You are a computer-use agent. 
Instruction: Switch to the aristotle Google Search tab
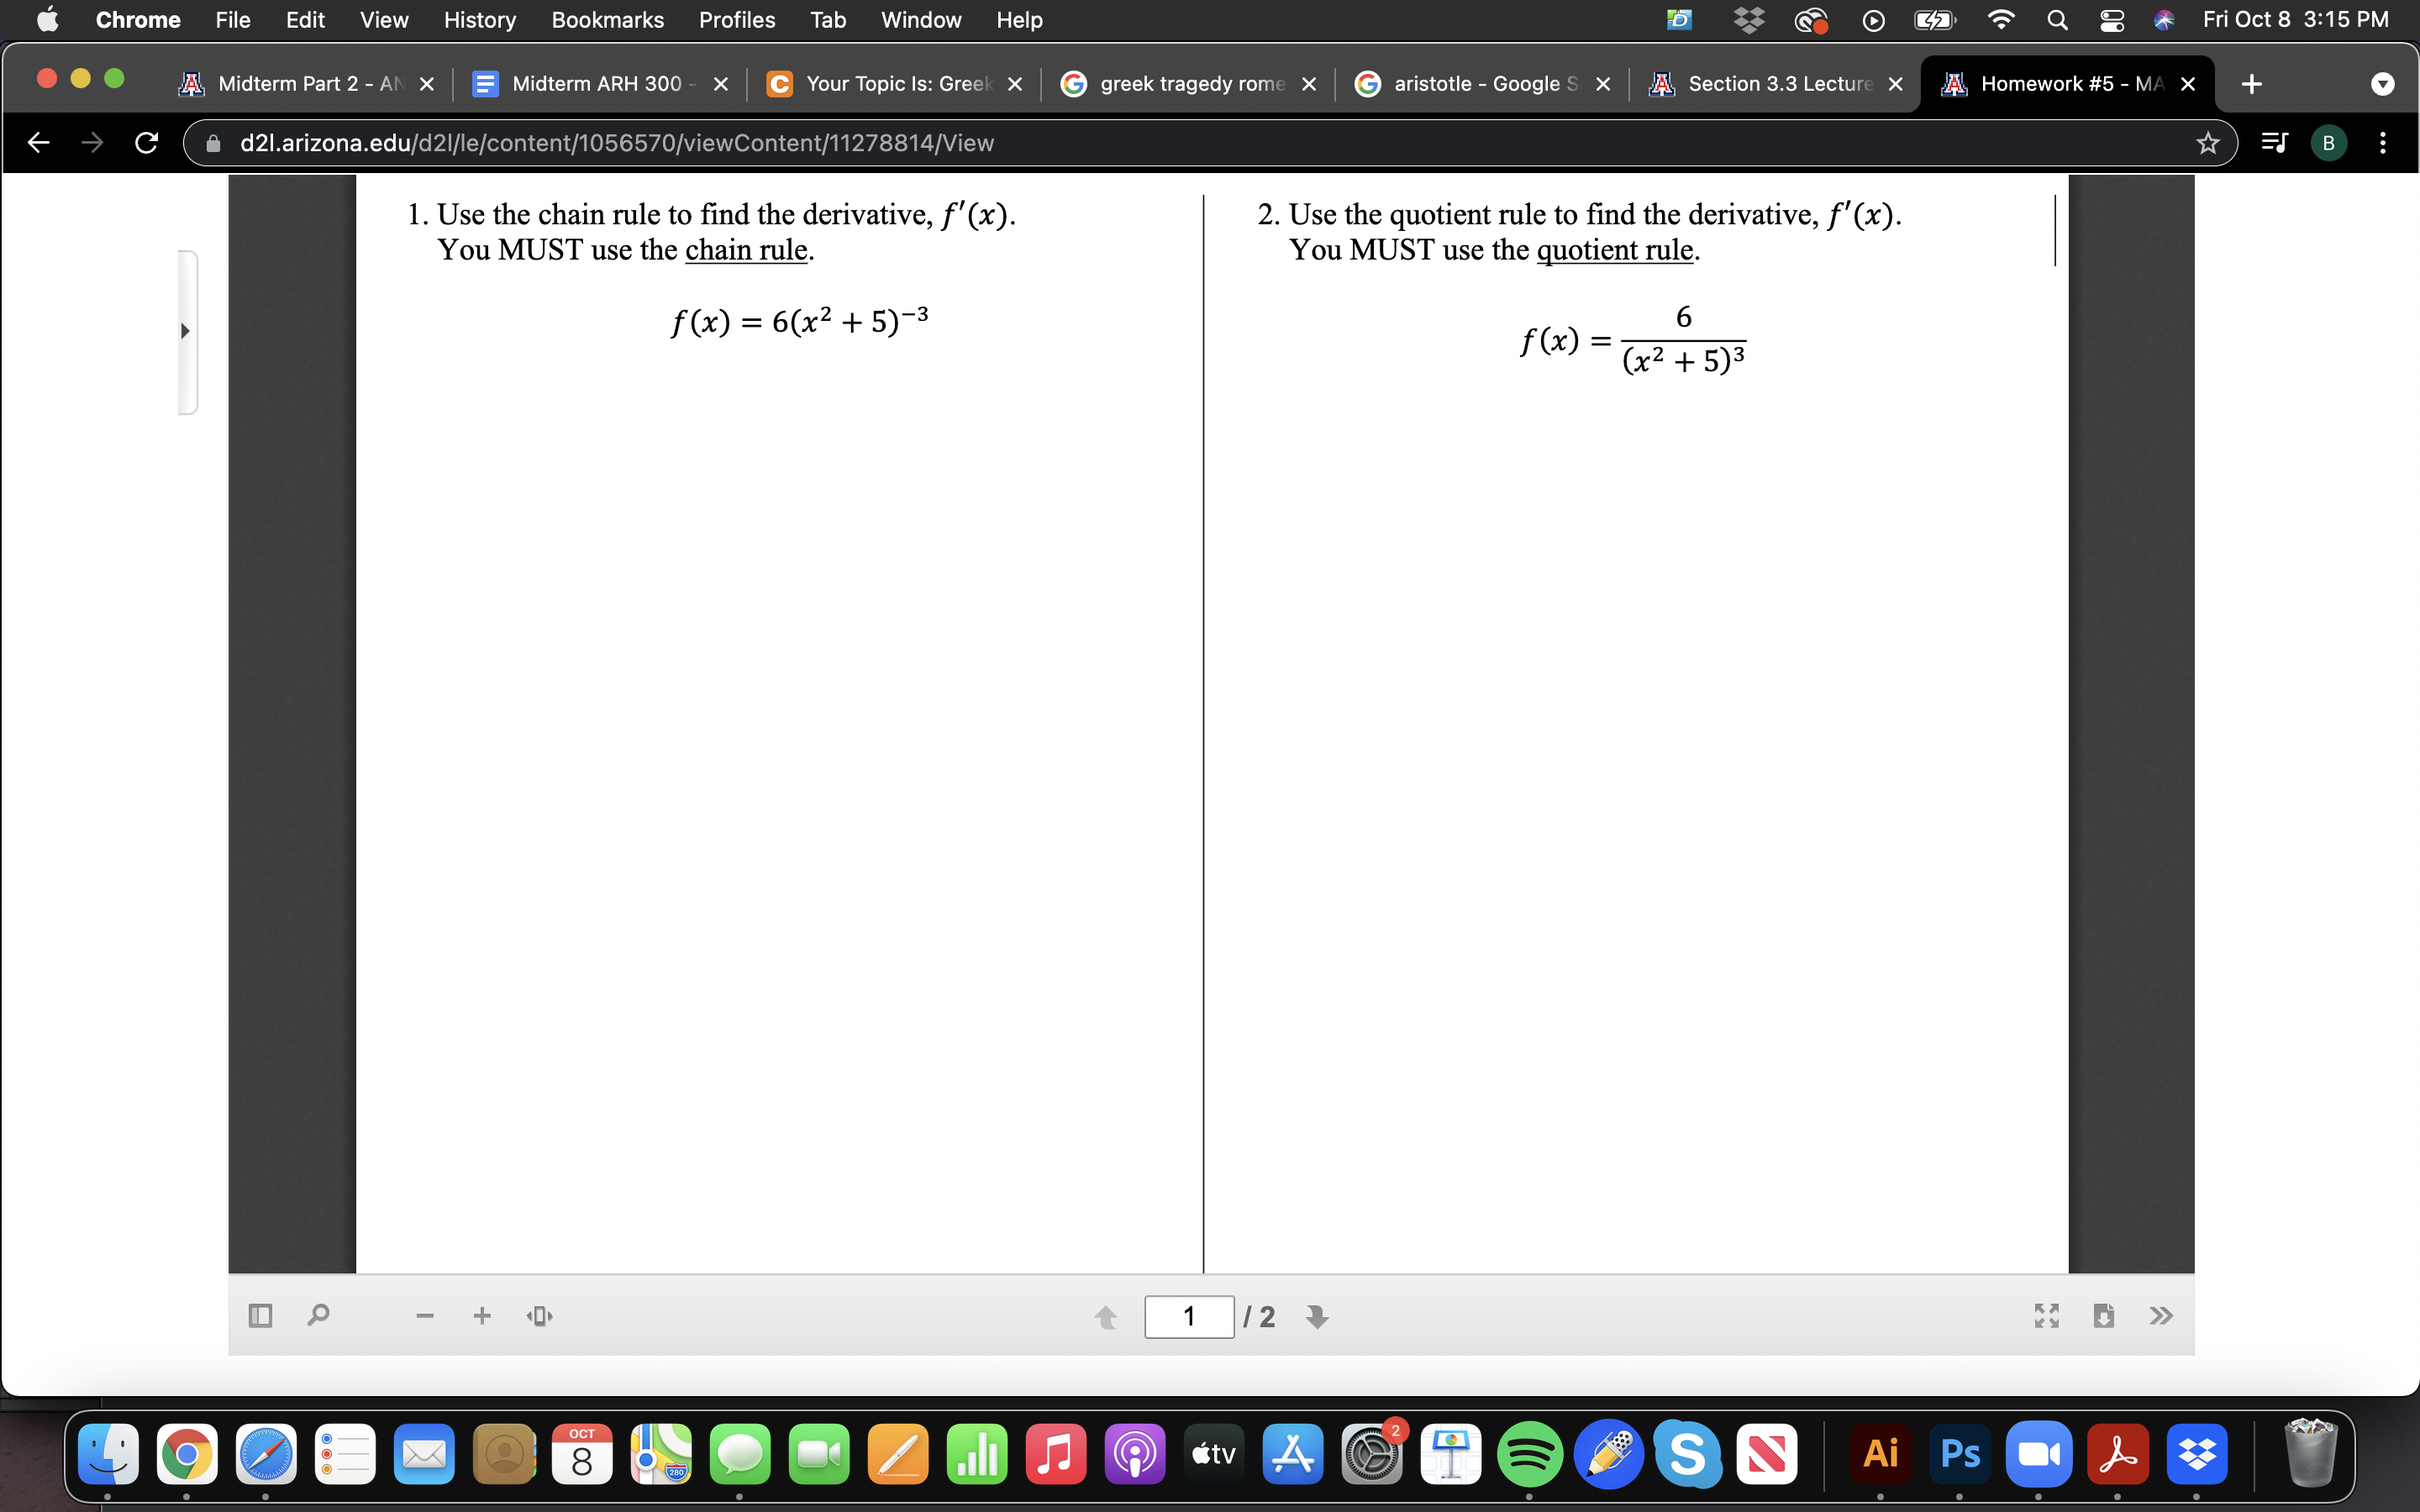pyautogui.click(x=1470, y=83)
